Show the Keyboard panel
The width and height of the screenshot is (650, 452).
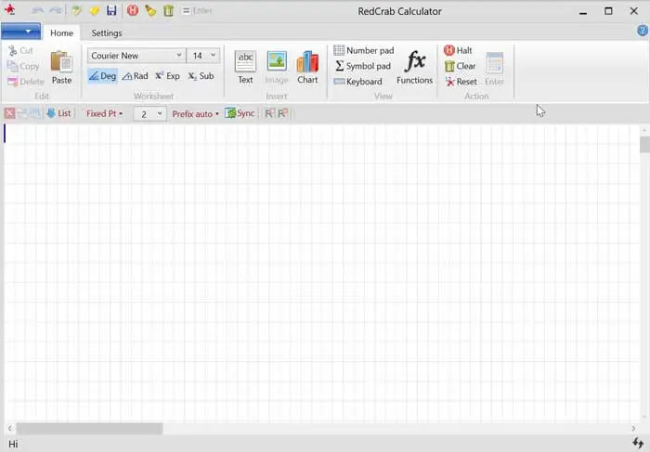357,81
